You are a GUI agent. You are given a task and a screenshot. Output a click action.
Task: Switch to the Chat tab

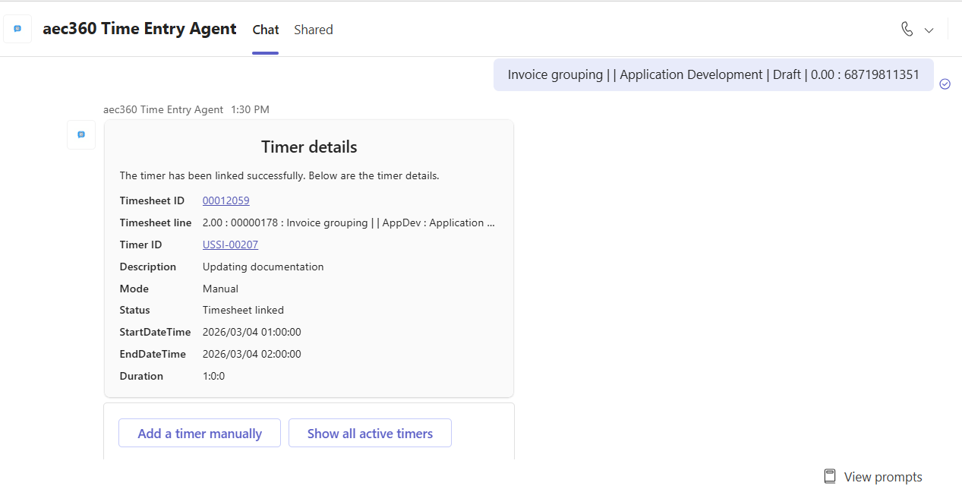(266, 30)
